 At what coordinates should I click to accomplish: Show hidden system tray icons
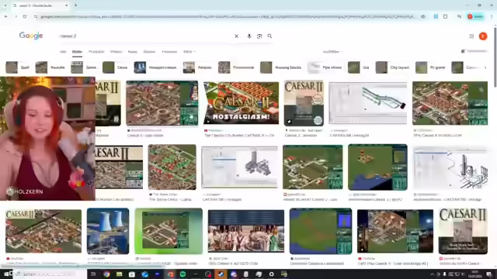pyautogui.click(x=432, y=274)
